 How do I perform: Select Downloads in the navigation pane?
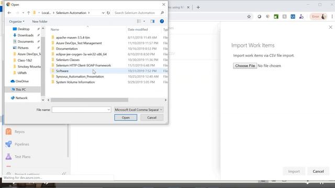click(x=25, y=35)
